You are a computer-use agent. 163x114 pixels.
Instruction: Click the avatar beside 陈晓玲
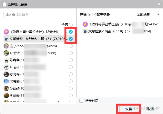[x=6, y=74]
